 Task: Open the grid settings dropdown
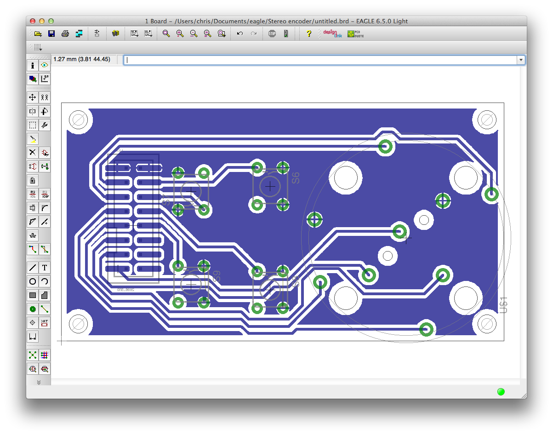38,47
